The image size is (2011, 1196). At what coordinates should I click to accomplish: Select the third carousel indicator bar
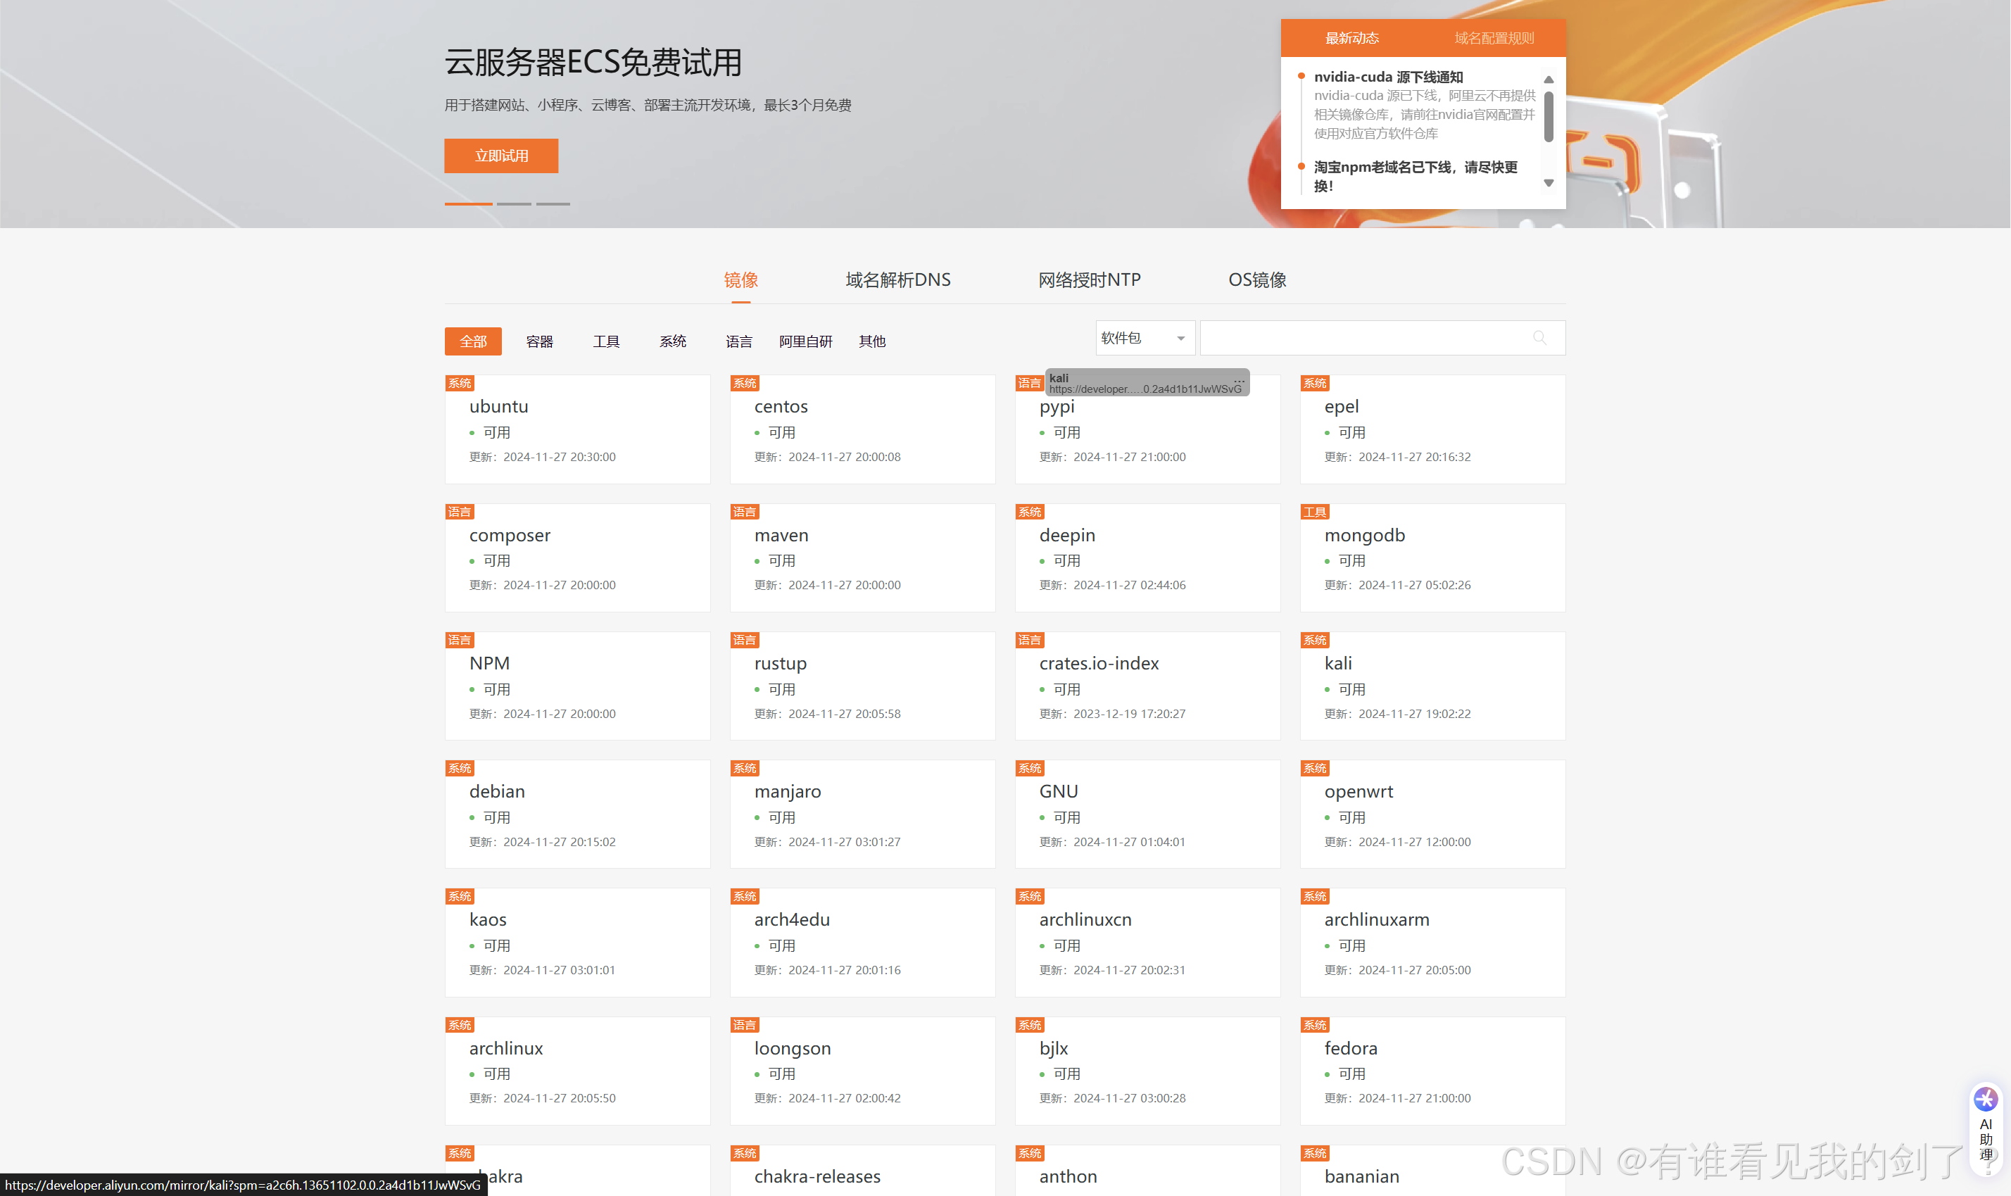553,204
